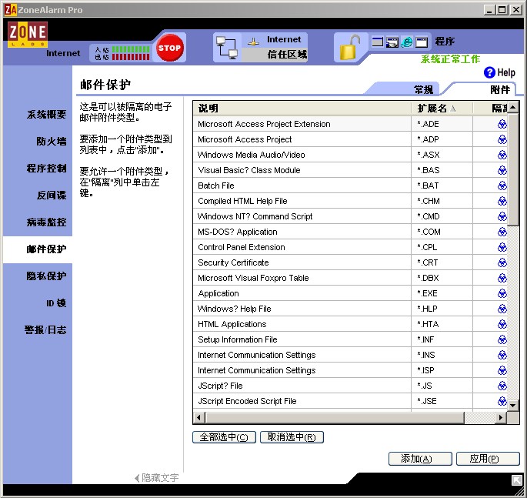Viewport: 527px width, 498px height.
Task: Click the vertical scrollbar down arrow
Action: (513, 405)
